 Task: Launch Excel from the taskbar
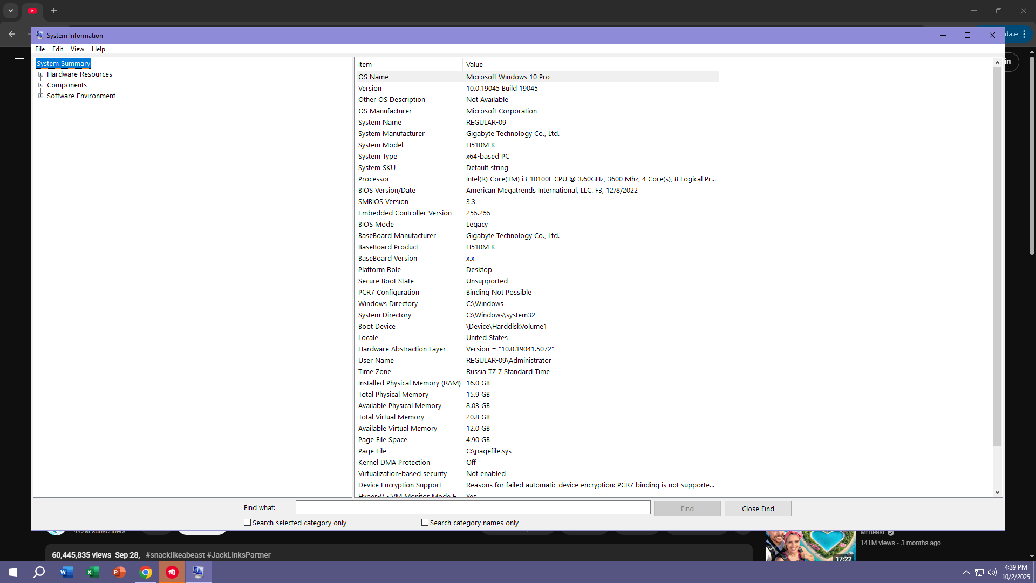tap(93, 572)
